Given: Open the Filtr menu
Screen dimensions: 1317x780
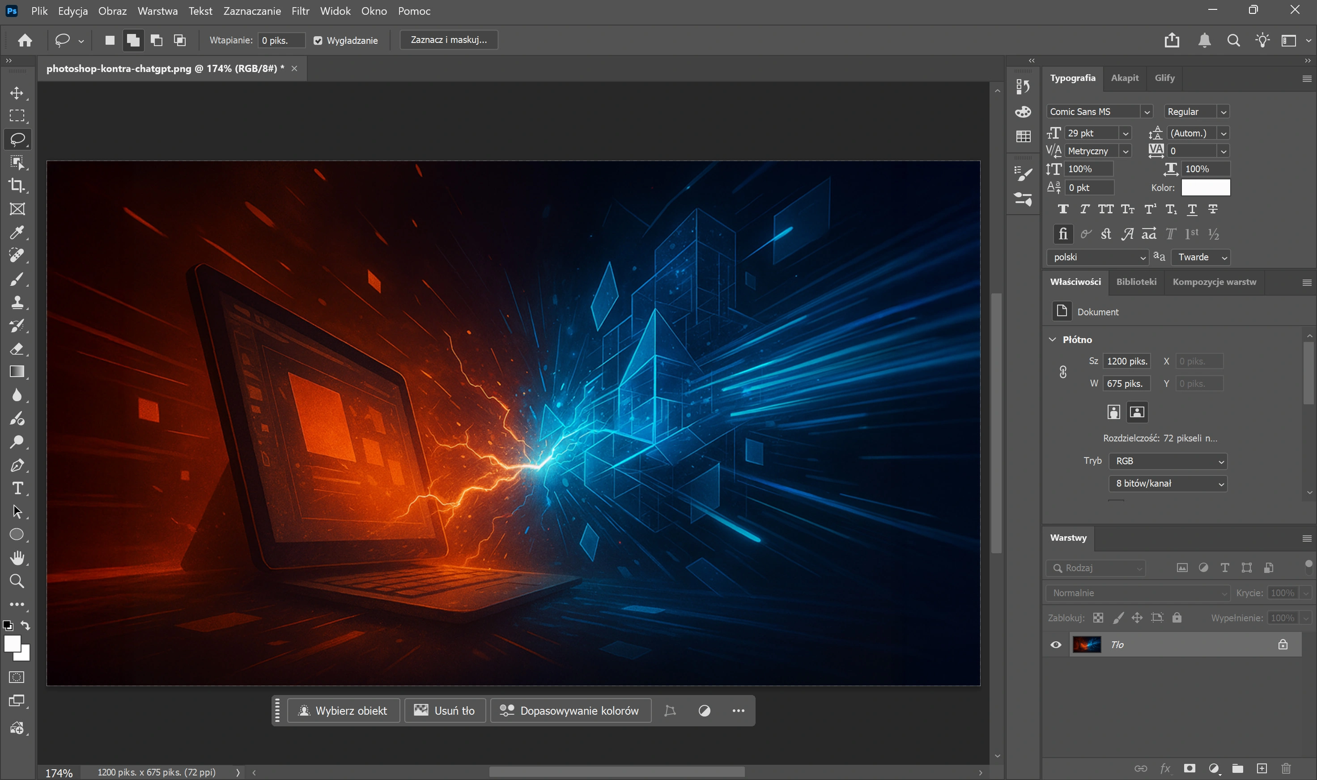Looking at the screenshot, I should coord(300,11).
